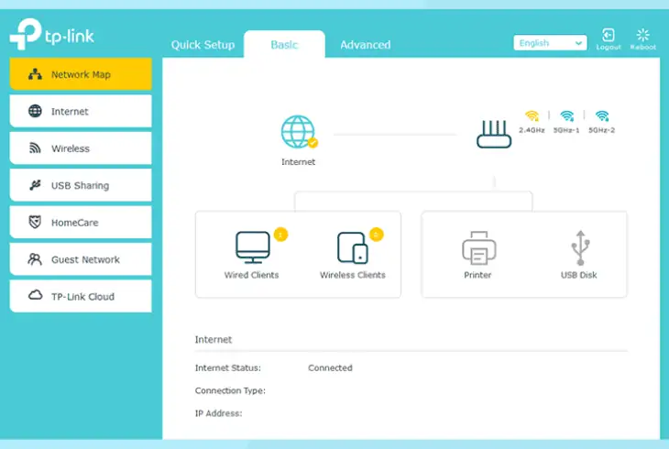Click the Connection Type label
The image size is (669, 449).
coord(230,390)
